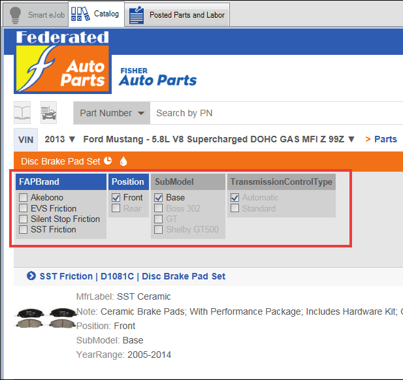Click the Note Ceramic Brake Pads text
This screenshot has width=403, height=380.
click(240, 311)
